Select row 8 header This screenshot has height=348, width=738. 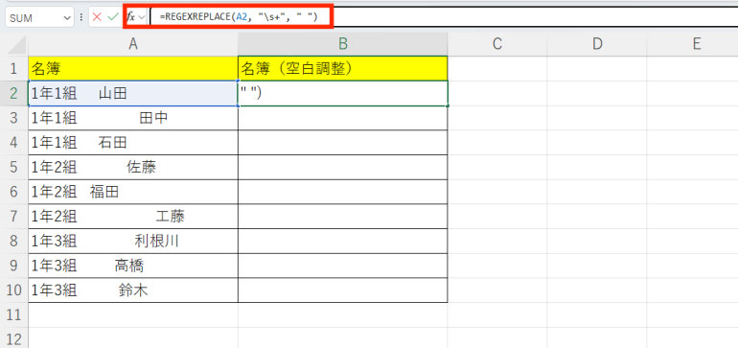pos(14,241)
